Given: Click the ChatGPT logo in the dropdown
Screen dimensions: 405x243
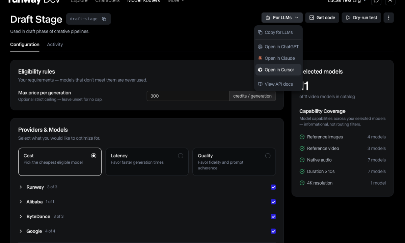Looking at the screenshot, I should tap(260, 47).
